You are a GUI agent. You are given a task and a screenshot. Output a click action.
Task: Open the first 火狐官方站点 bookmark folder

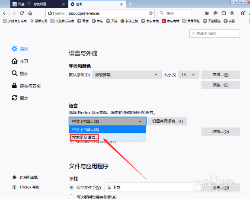(15, 21)
